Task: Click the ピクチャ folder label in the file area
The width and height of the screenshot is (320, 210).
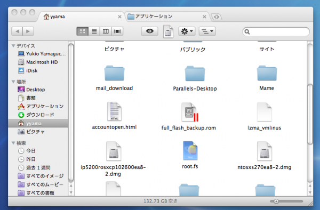Action: click(x=114, y=49)
